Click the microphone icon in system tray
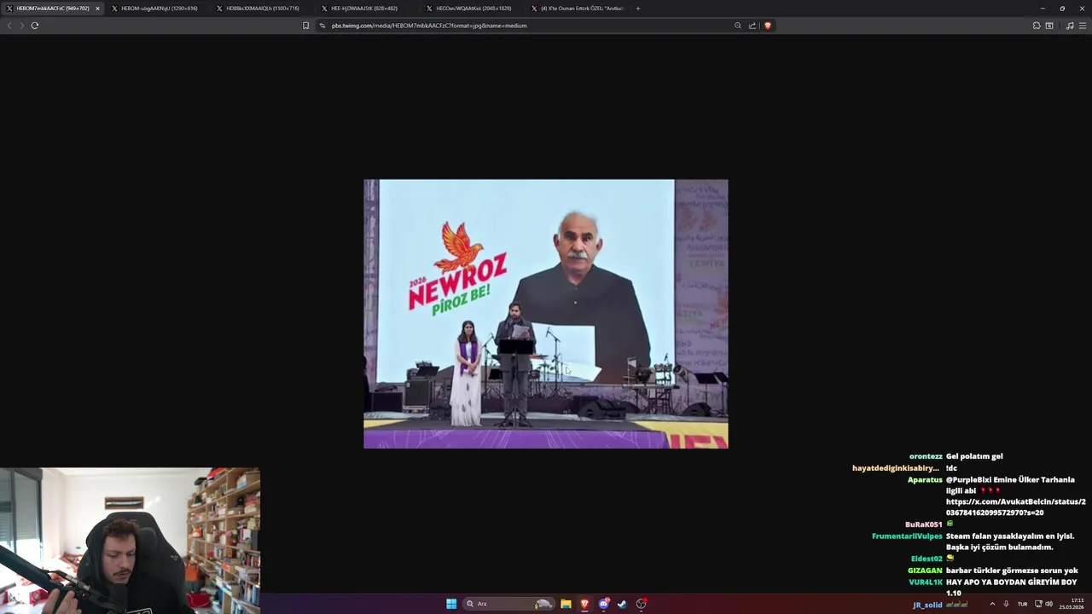The height and width of the screenshot is (614, 1092). 1007,604
